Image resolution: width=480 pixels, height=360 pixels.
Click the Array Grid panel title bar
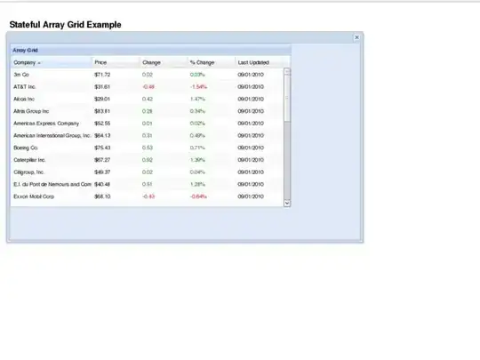coord(150,50)
